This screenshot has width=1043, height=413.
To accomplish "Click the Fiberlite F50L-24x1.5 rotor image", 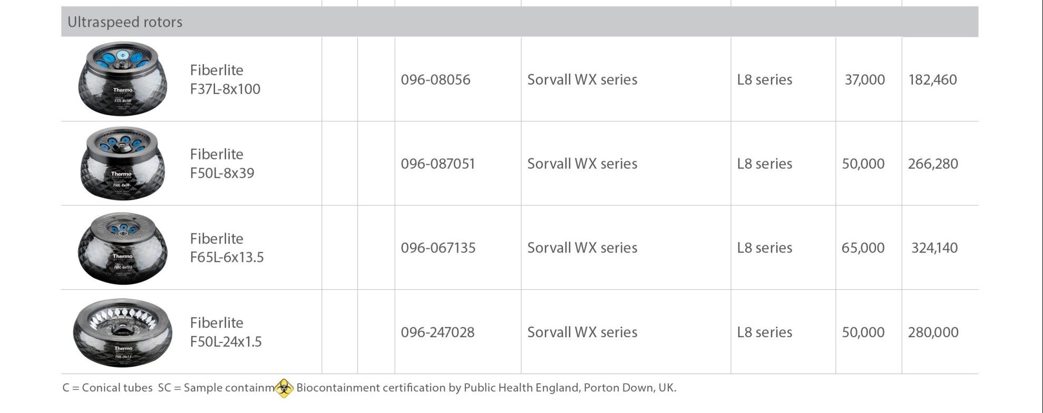I will (122, 332).
